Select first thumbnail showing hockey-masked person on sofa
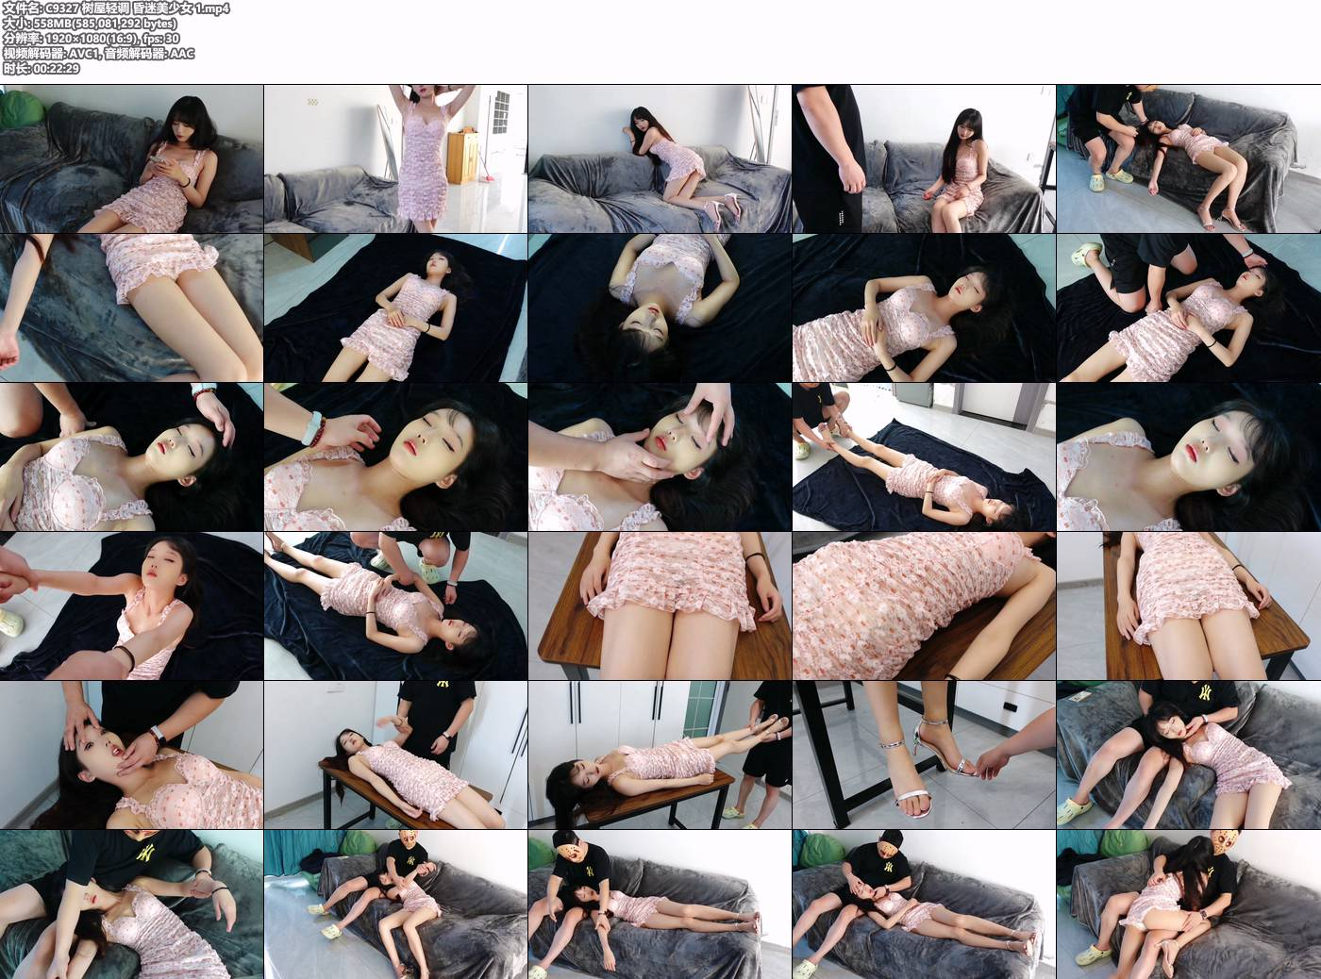 coord(395,904)
